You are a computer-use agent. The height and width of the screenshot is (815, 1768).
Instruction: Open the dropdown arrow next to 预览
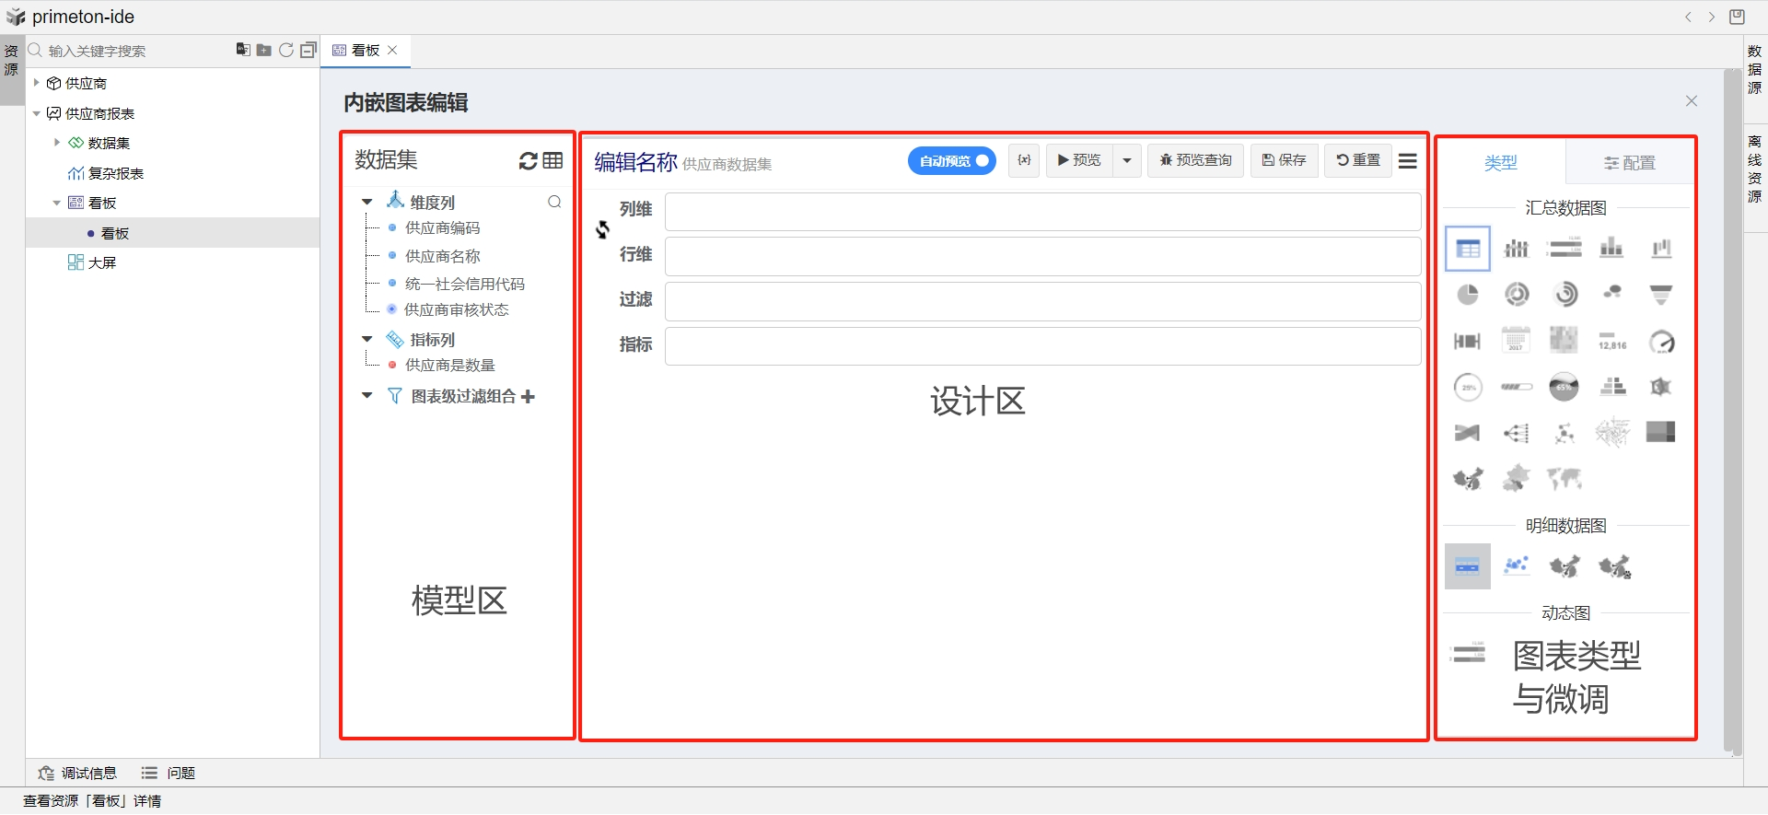pos(1127,161)
